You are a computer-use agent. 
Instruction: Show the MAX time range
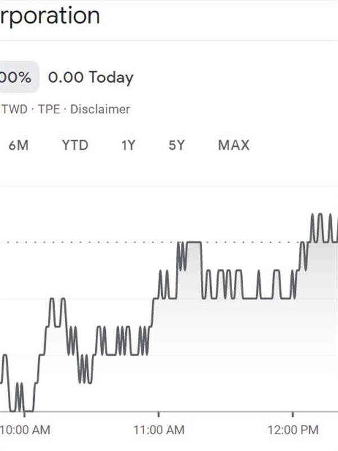click(234, 145)
